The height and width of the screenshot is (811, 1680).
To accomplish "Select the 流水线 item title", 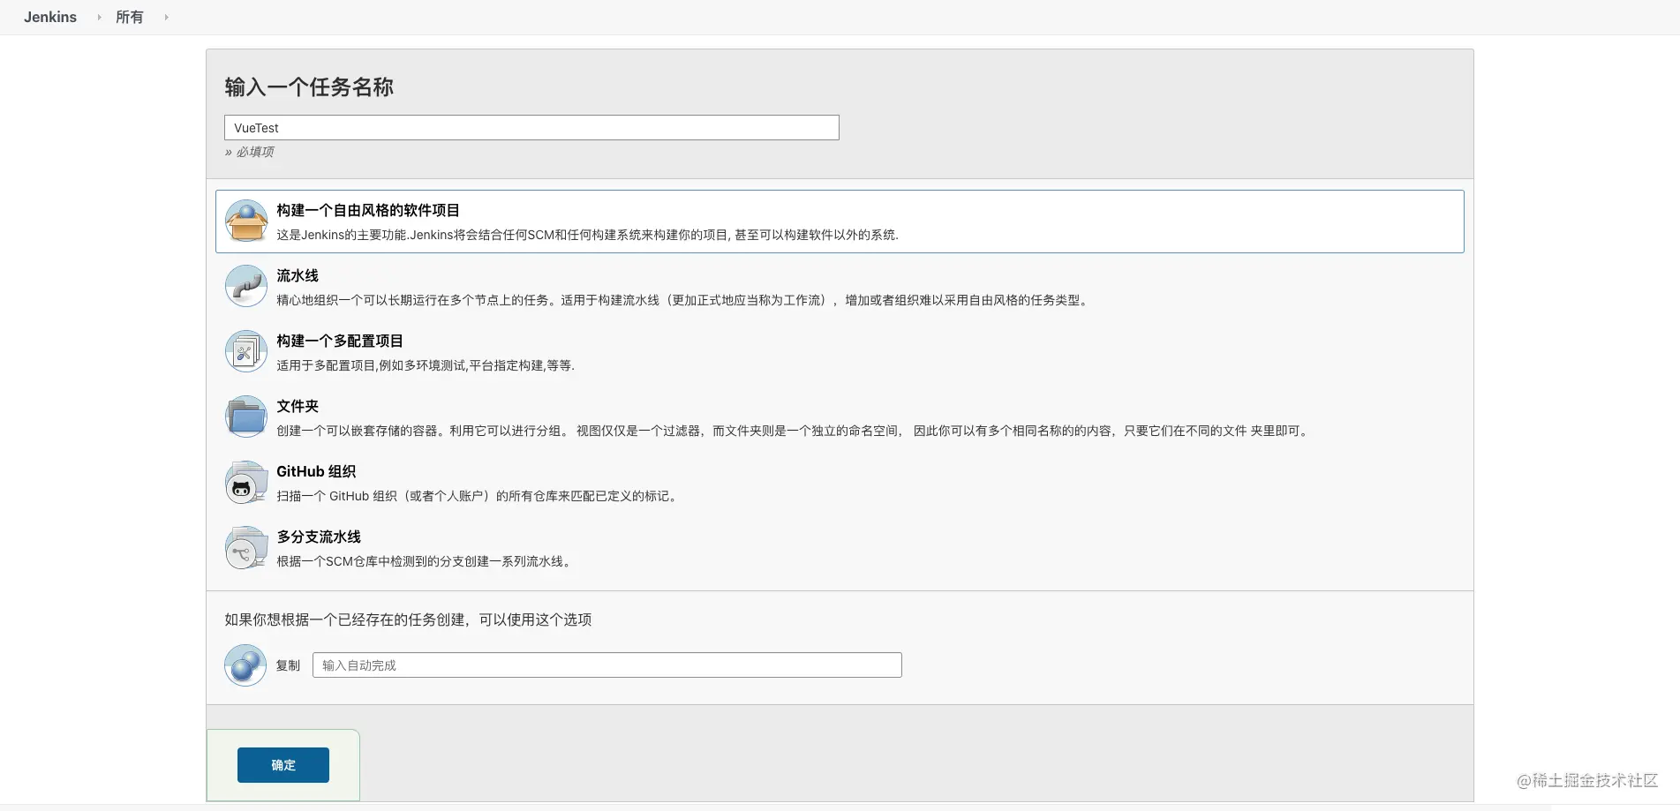I will point(298,275).
